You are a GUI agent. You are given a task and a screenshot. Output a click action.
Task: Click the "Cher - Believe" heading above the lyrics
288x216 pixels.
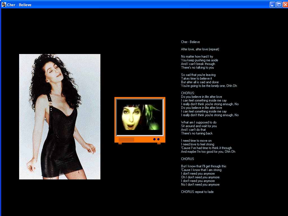tap(190, 42)
